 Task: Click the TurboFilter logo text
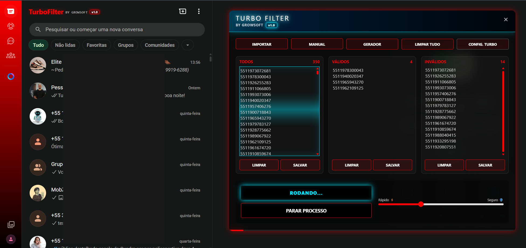click(x=46, y=12)
